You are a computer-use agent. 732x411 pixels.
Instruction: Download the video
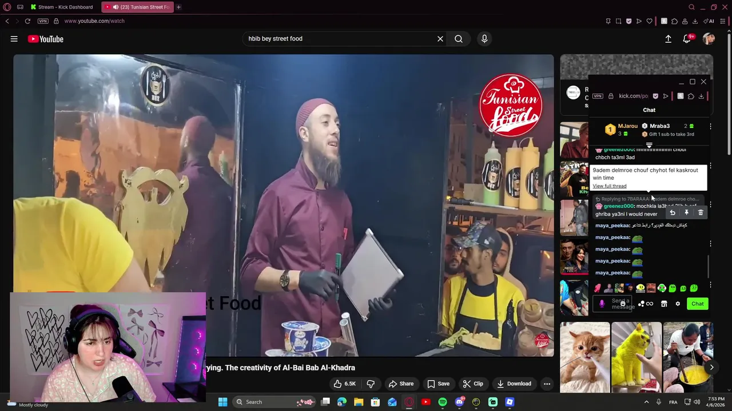coord(514,384)
